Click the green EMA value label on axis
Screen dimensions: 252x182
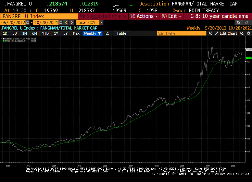point(249,58)
